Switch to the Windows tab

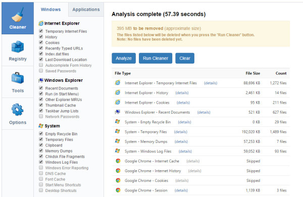(51, 10)
